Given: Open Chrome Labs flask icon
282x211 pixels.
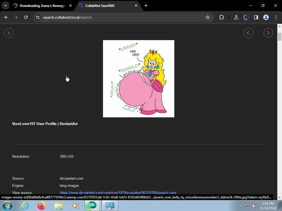Looking at the screenshot, I should click(x=236, y=17).
